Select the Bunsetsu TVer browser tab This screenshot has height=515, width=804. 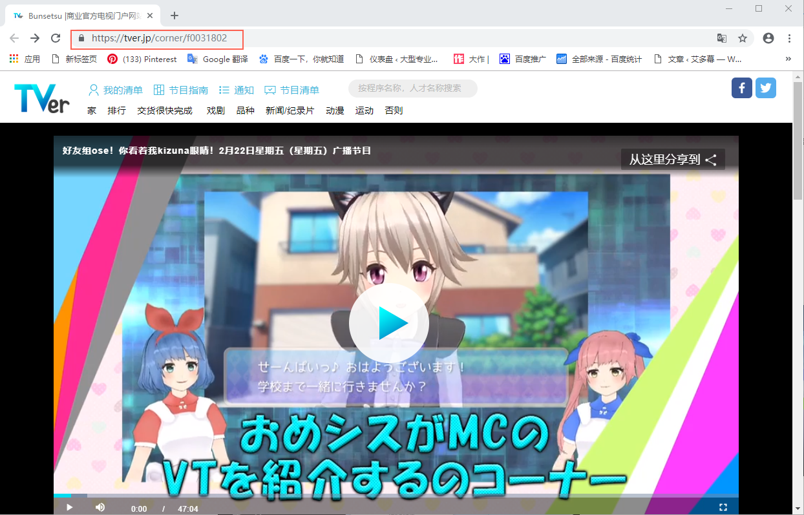coord(84,16)
